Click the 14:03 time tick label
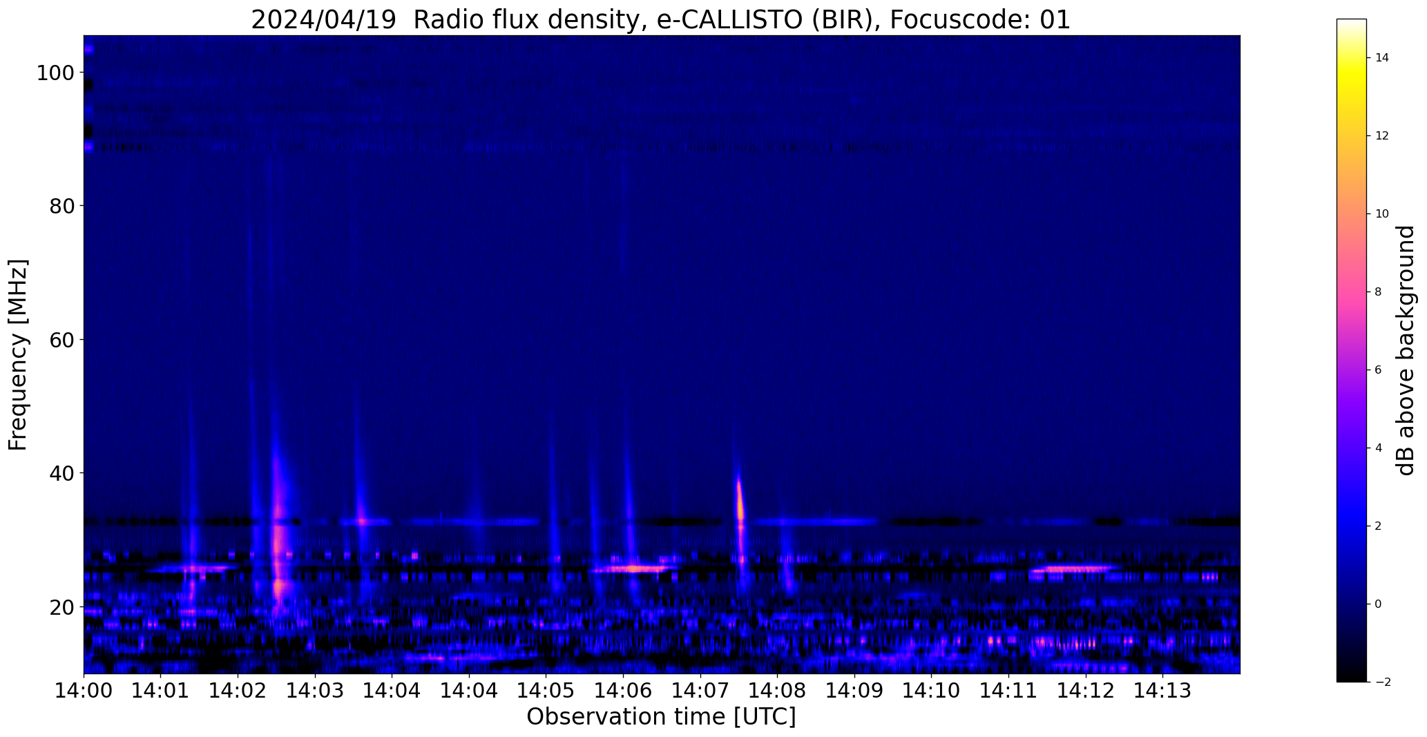Viewport: 1427px width, 737px height. [x=315, y=690]
